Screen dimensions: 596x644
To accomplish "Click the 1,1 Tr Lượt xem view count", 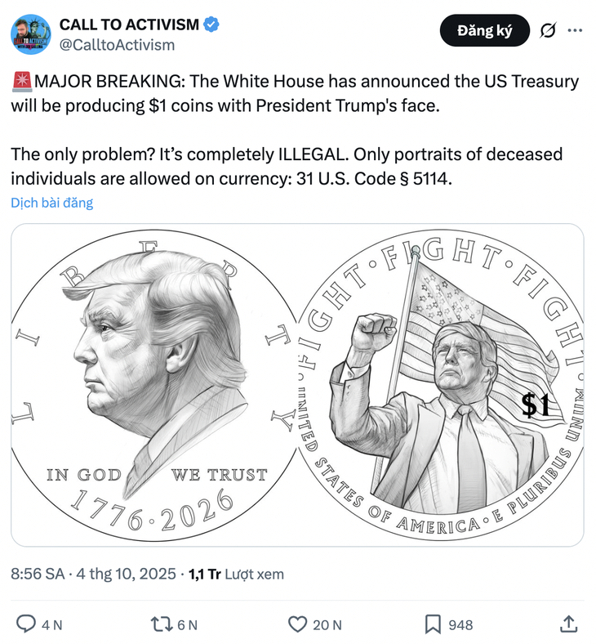I will tap(236, 574).
